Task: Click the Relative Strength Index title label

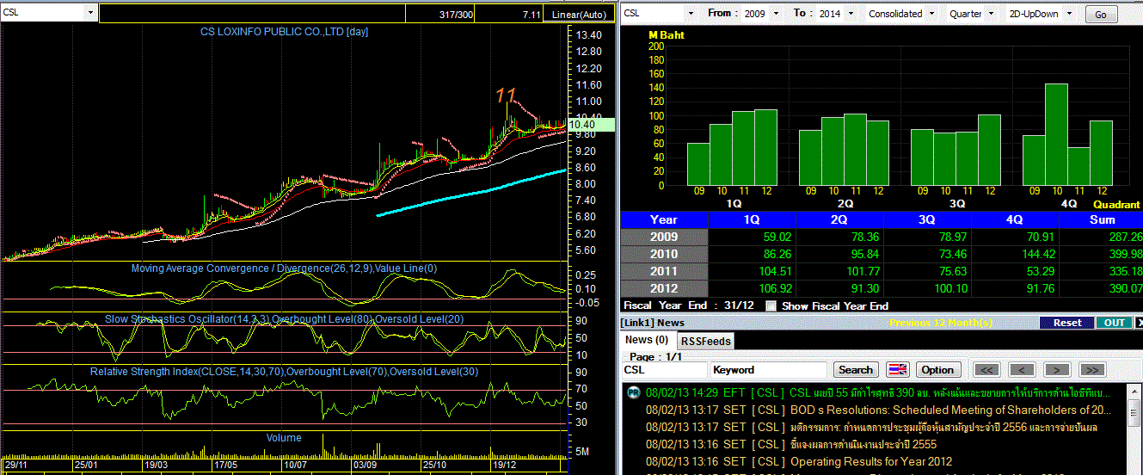Action: (x=284, y=372)
